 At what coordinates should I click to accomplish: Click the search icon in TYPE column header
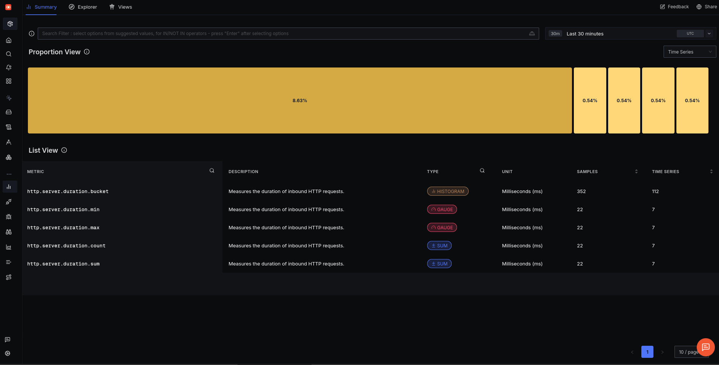click(482, 171)
